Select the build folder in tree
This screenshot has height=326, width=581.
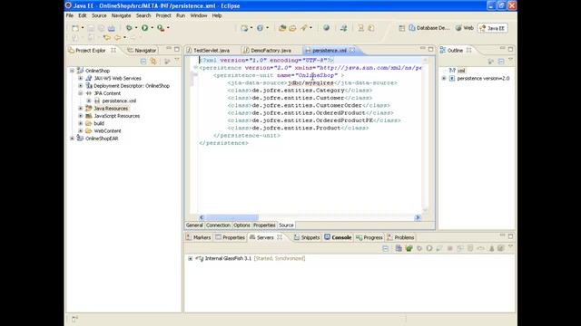click(x=99, y=123)
